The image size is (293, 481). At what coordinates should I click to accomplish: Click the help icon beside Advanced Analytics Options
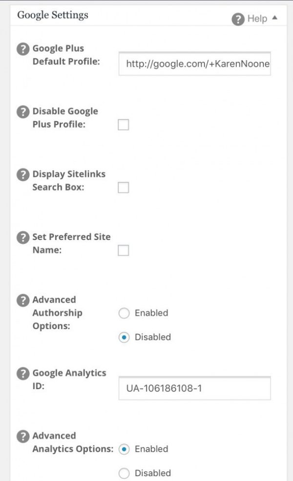[22, 437]
